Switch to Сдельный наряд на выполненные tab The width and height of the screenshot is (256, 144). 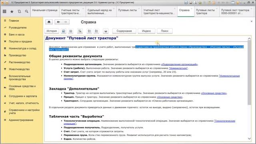[x=101, y=12]
